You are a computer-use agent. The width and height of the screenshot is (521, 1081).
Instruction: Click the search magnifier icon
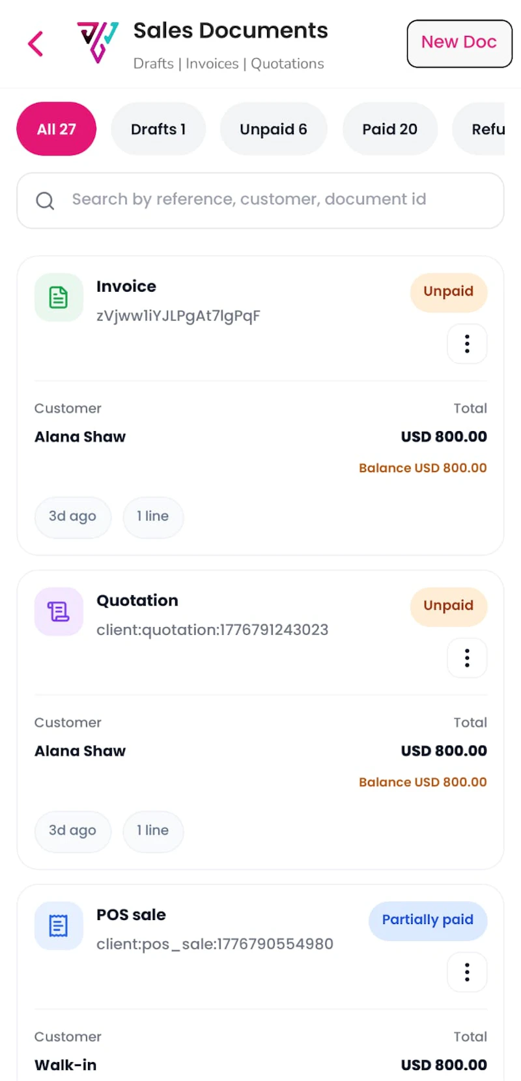click(x=45, y=201)
